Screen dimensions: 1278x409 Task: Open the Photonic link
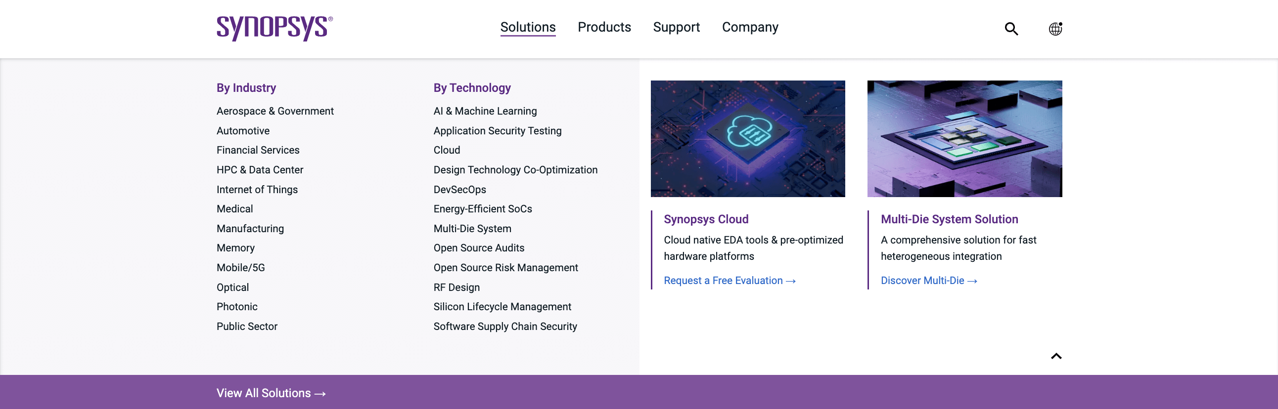(236, 307)
